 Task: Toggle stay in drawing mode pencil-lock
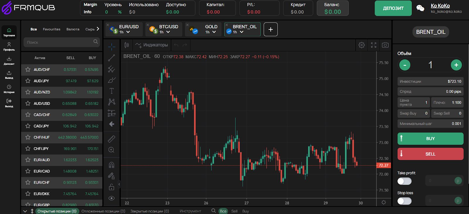(x=111, y=176)
